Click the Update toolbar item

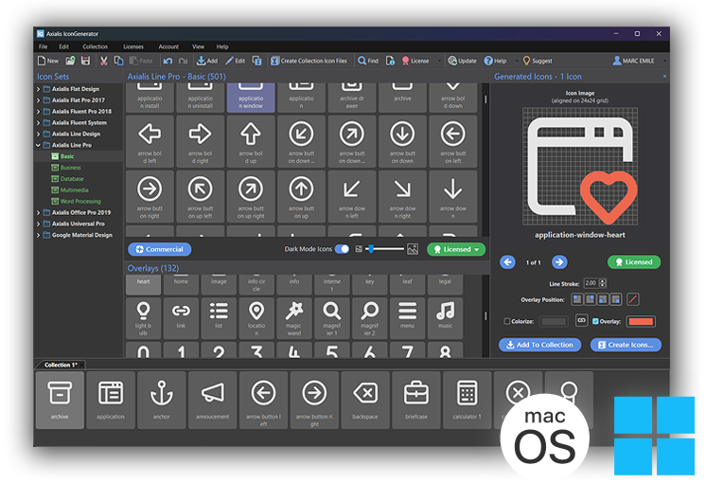tap(463, 61)
